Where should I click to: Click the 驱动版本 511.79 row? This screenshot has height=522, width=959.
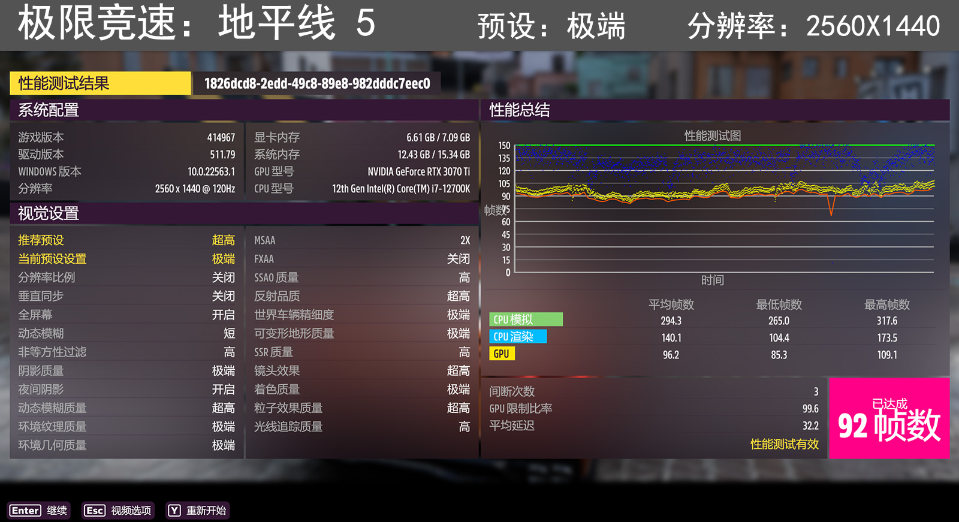tap(126, 155)
